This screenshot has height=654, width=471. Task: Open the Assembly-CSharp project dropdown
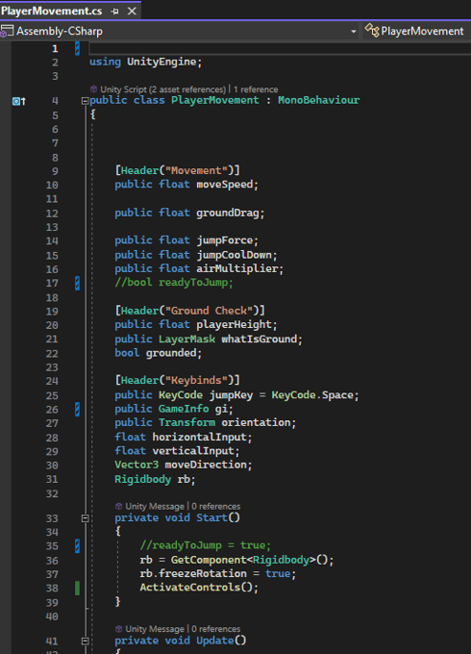354,32
